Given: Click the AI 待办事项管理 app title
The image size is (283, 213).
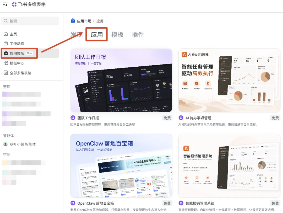Looking at the screenshot, I should coord(198,118).
